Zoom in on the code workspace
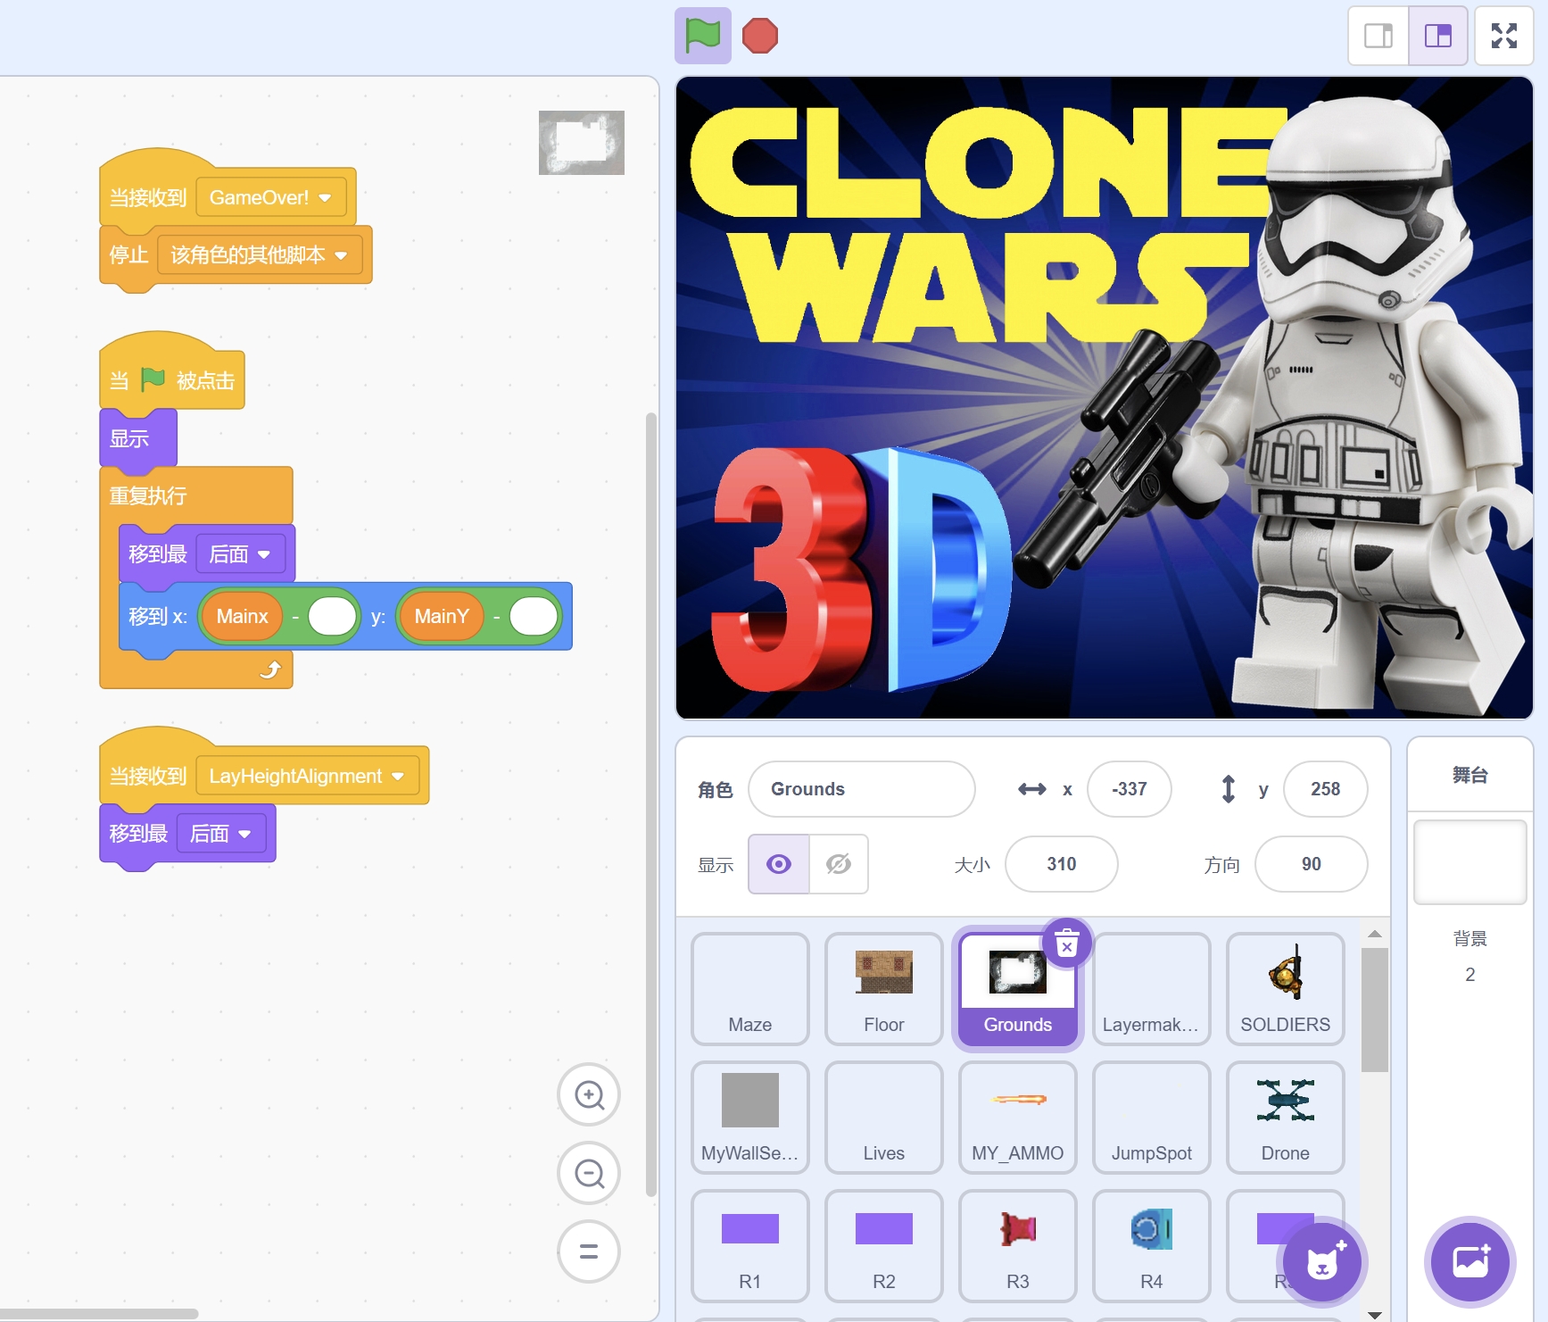This screenshot has height=1322, width=1548. (x=589, y=1094)
